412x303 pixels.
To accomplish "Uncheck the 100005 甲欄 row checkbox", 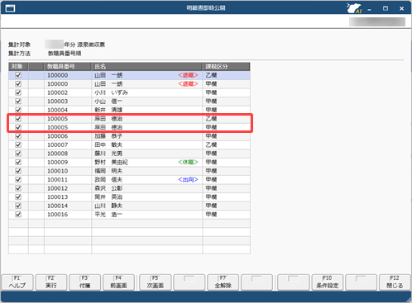I will coord(18,127).
